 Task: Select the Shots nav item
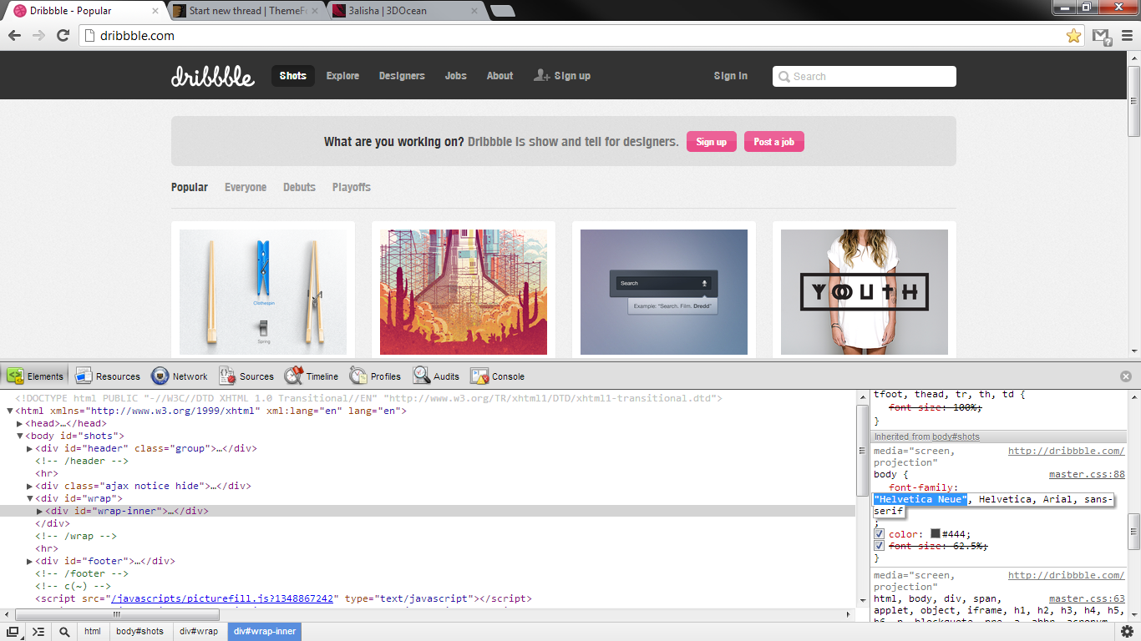tap(292, 76)
